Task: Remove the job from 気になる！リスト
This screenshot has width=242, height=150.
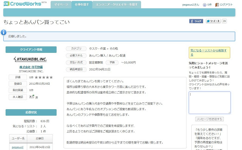Action: click(208, 53)
